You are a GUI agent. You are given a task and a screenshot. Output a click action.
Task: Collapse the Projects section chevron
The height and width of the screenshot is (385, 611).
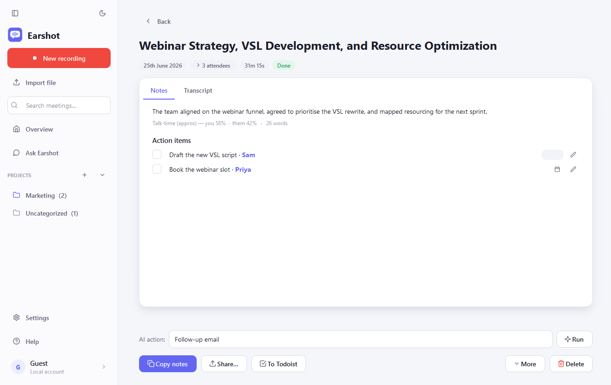point(102,175)
